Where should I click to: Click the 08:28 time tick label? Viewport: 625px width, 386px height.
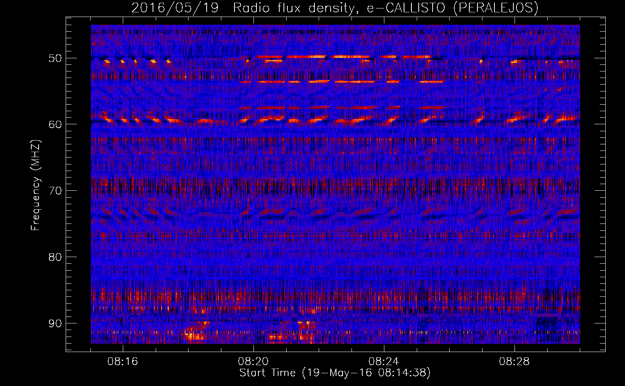coord(515,362)
